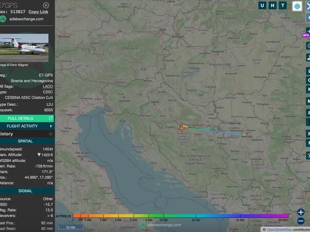Expand History with the plus icon
This screenshot has width=310, height=232.
coord(50,134)
